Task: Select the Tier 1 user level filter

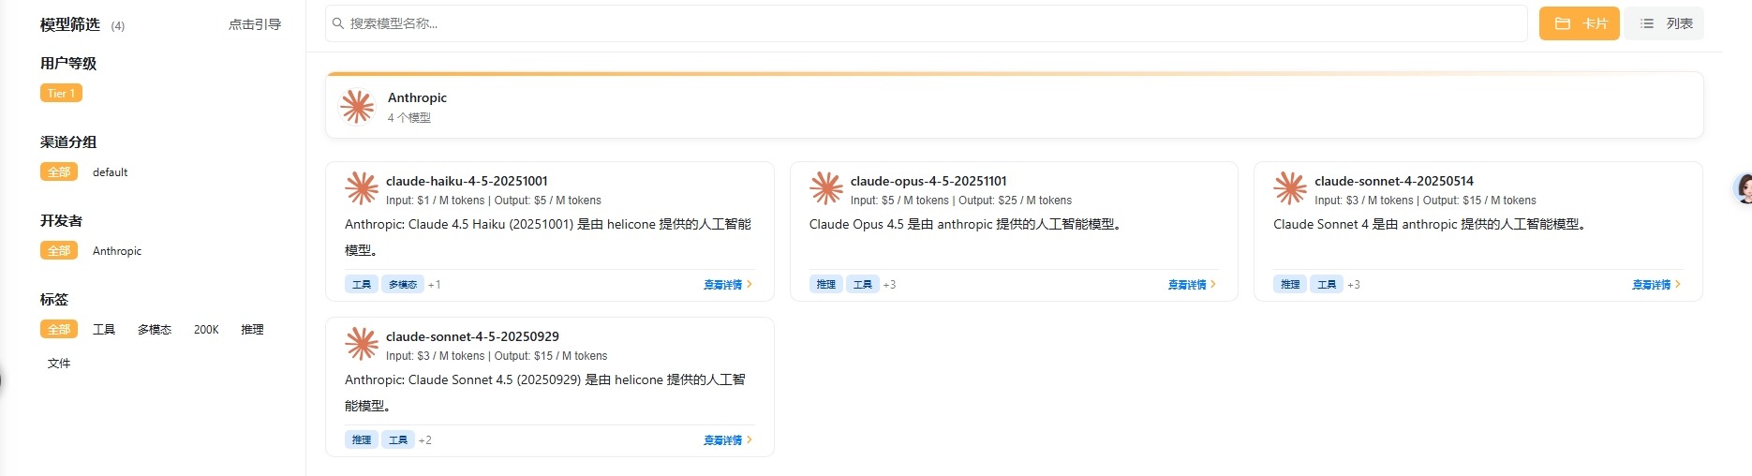Action: tap(61, 93)
